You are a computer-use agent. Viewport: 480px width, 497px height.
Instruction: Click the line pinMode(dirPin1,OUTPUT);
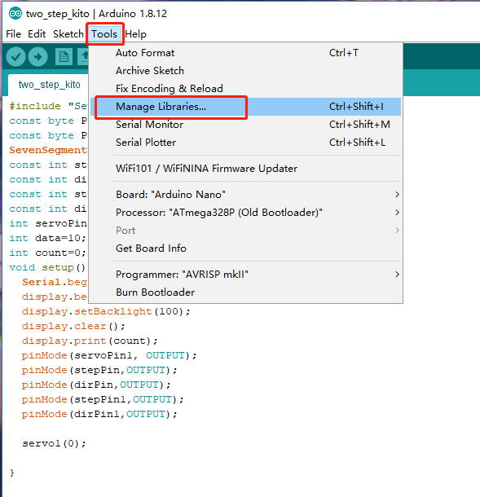coord(99,414)
